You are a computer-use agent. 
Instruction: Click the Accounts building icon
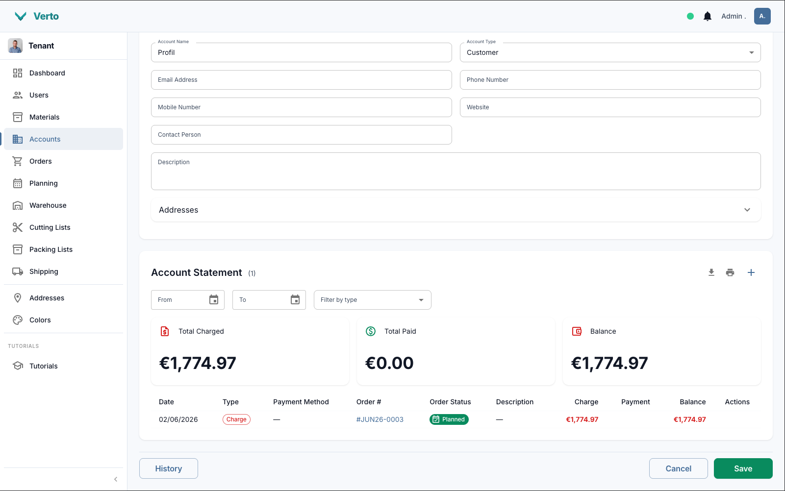pos(18,139)
